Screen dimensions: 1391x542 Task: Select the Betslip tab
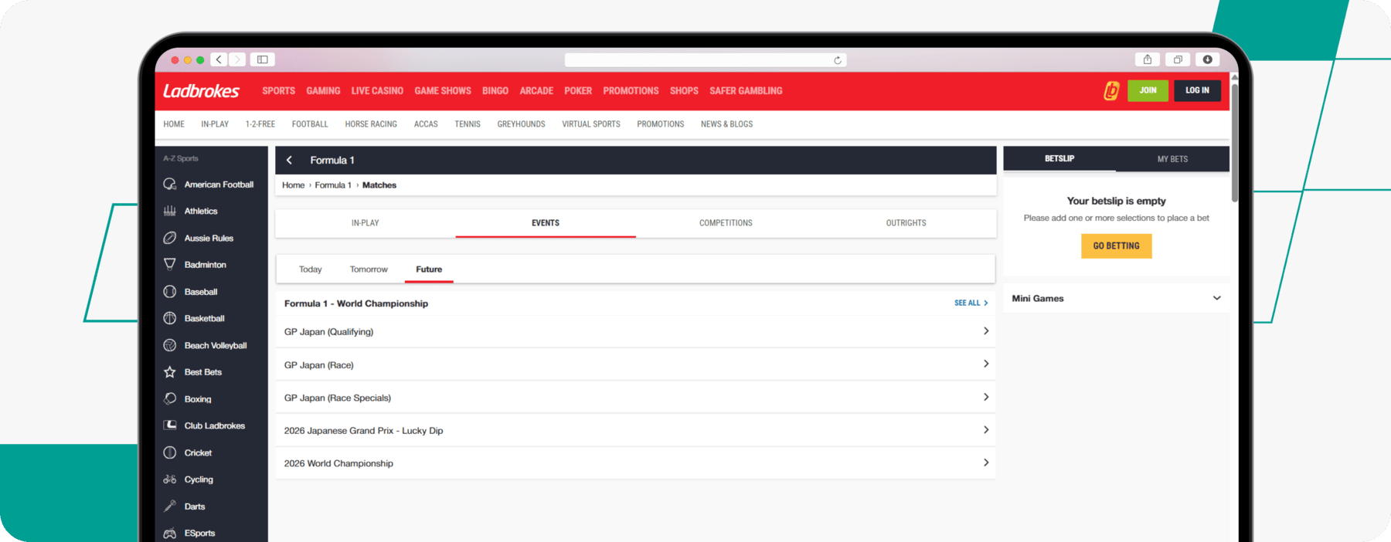1059,159
